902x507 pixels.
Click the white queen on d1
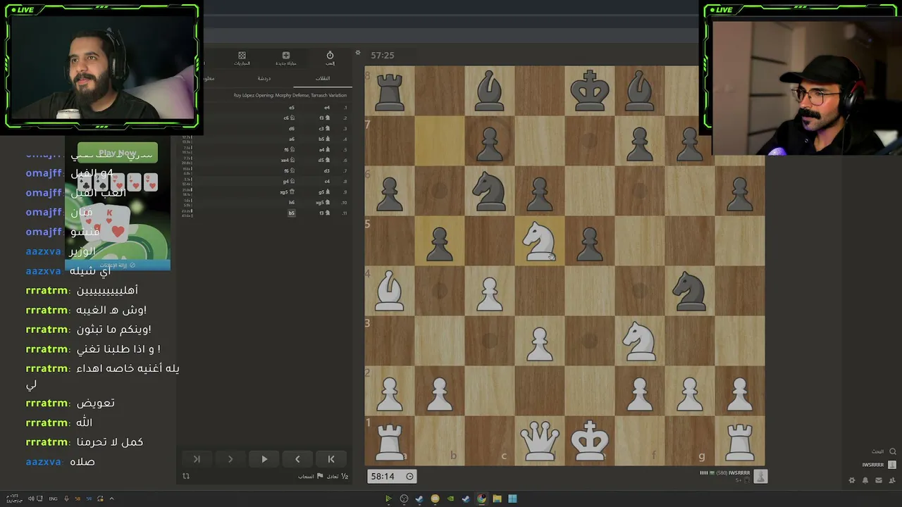pyautogui.click(x=540, y=441)
